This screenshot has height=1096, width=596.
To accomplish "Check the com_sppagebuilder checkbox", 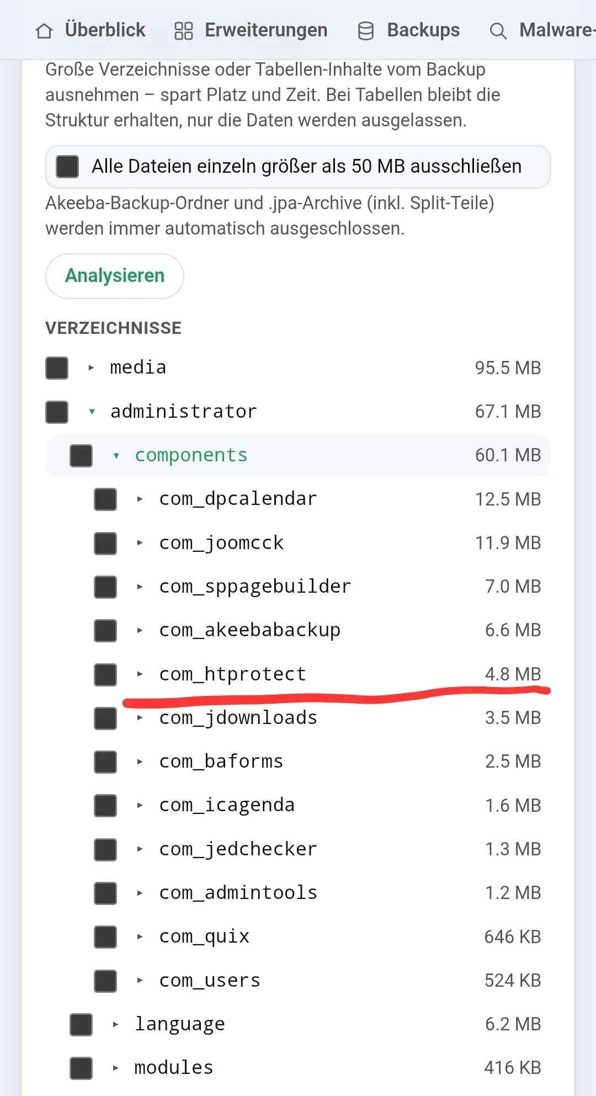I will (x=105, y=587).
